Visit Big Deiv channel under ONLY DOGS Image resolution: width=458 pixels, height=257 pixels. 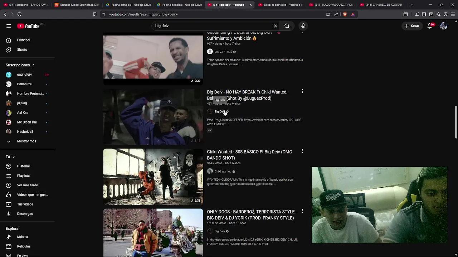[x=220, y=231]
